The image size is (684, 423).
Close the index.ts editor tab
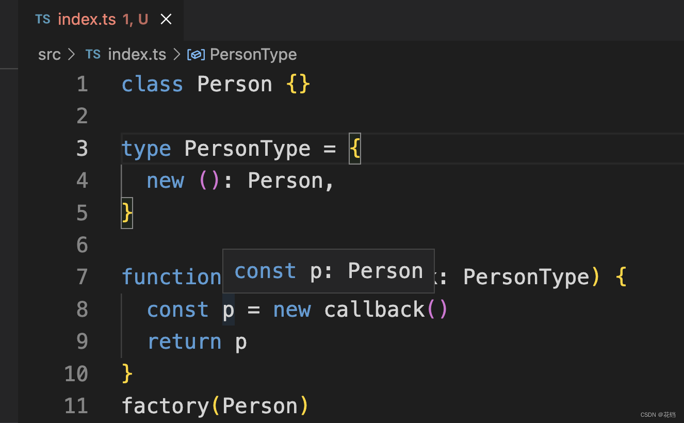tap(166, 20)
